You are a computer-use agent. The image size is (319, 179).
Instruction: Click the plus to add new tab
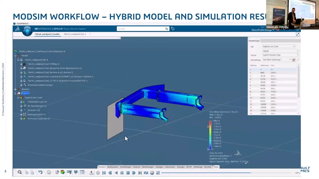click(90, 34)
